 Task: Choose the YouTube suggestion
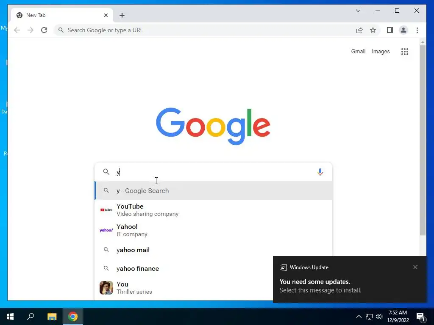click(214, 210)
